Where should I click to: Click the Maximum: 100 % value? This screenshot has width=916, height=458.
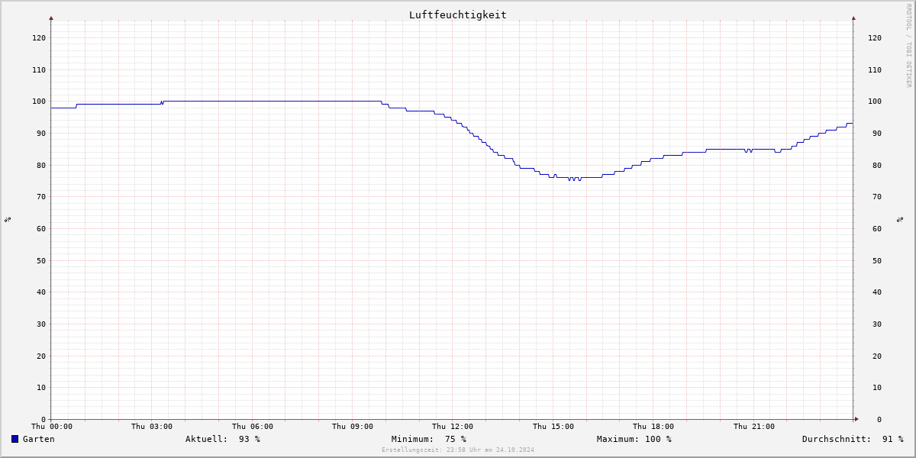[634, 439]
